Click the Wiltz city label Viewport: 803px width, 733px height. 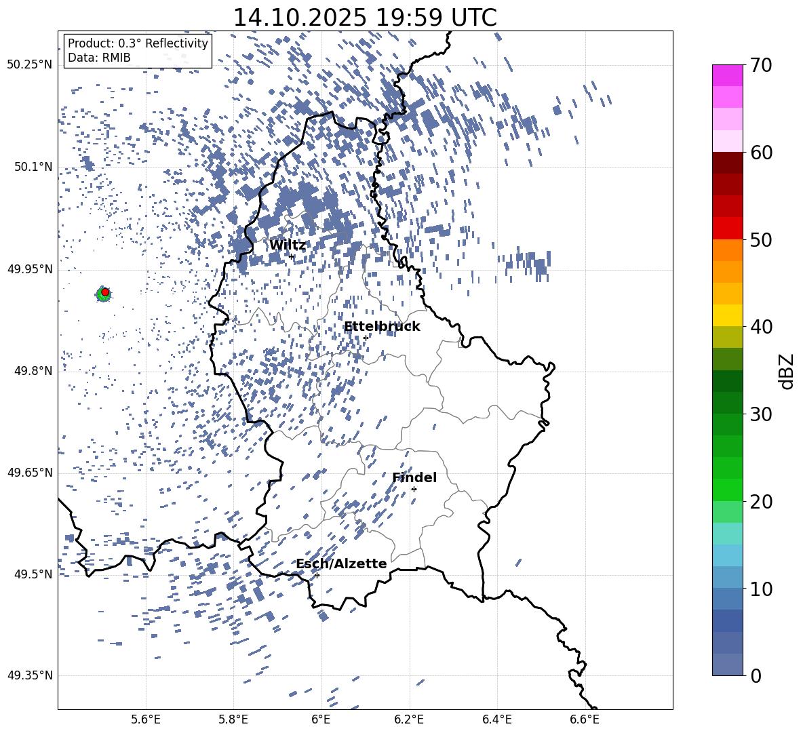pyautogui.click(x=288, y=245)
